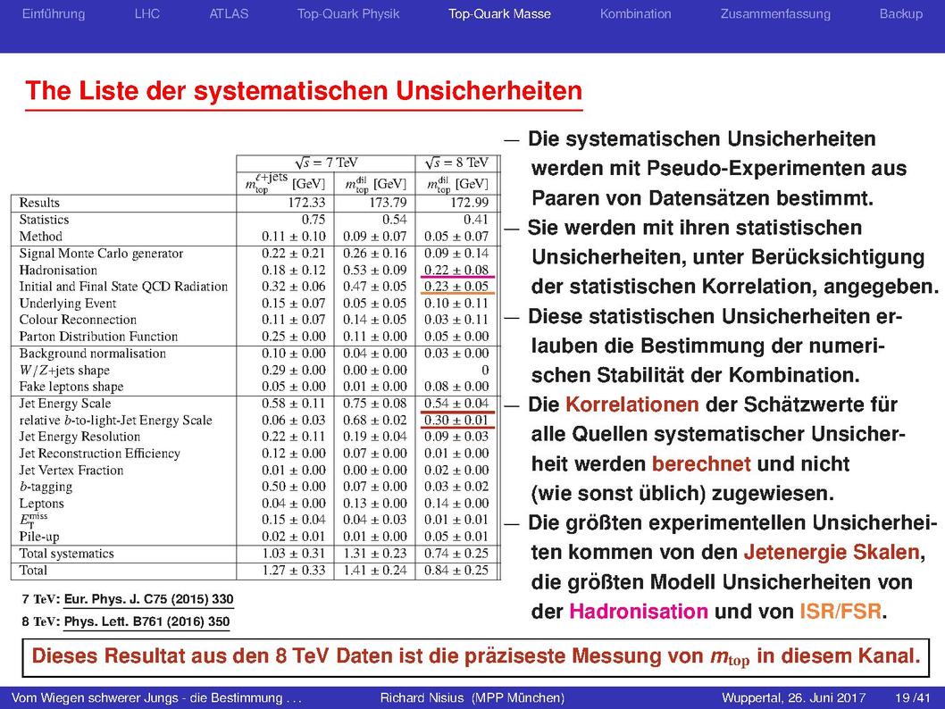The width and height of the screenshot is (945, 709).
Task: Click the author name Richard Nisius
Action: coord(422,698)
